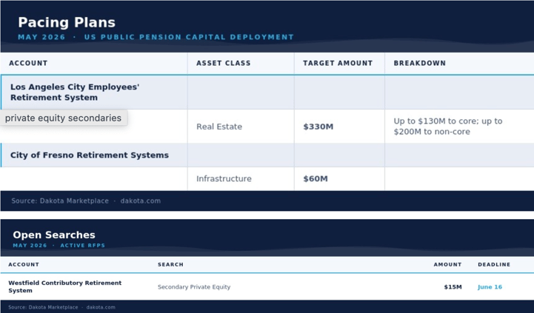Image resolution: width=534 pixels, height=313 pixels.
Task: Open dakota.com link in Pacing Plans footer
Action: [140, 201]
